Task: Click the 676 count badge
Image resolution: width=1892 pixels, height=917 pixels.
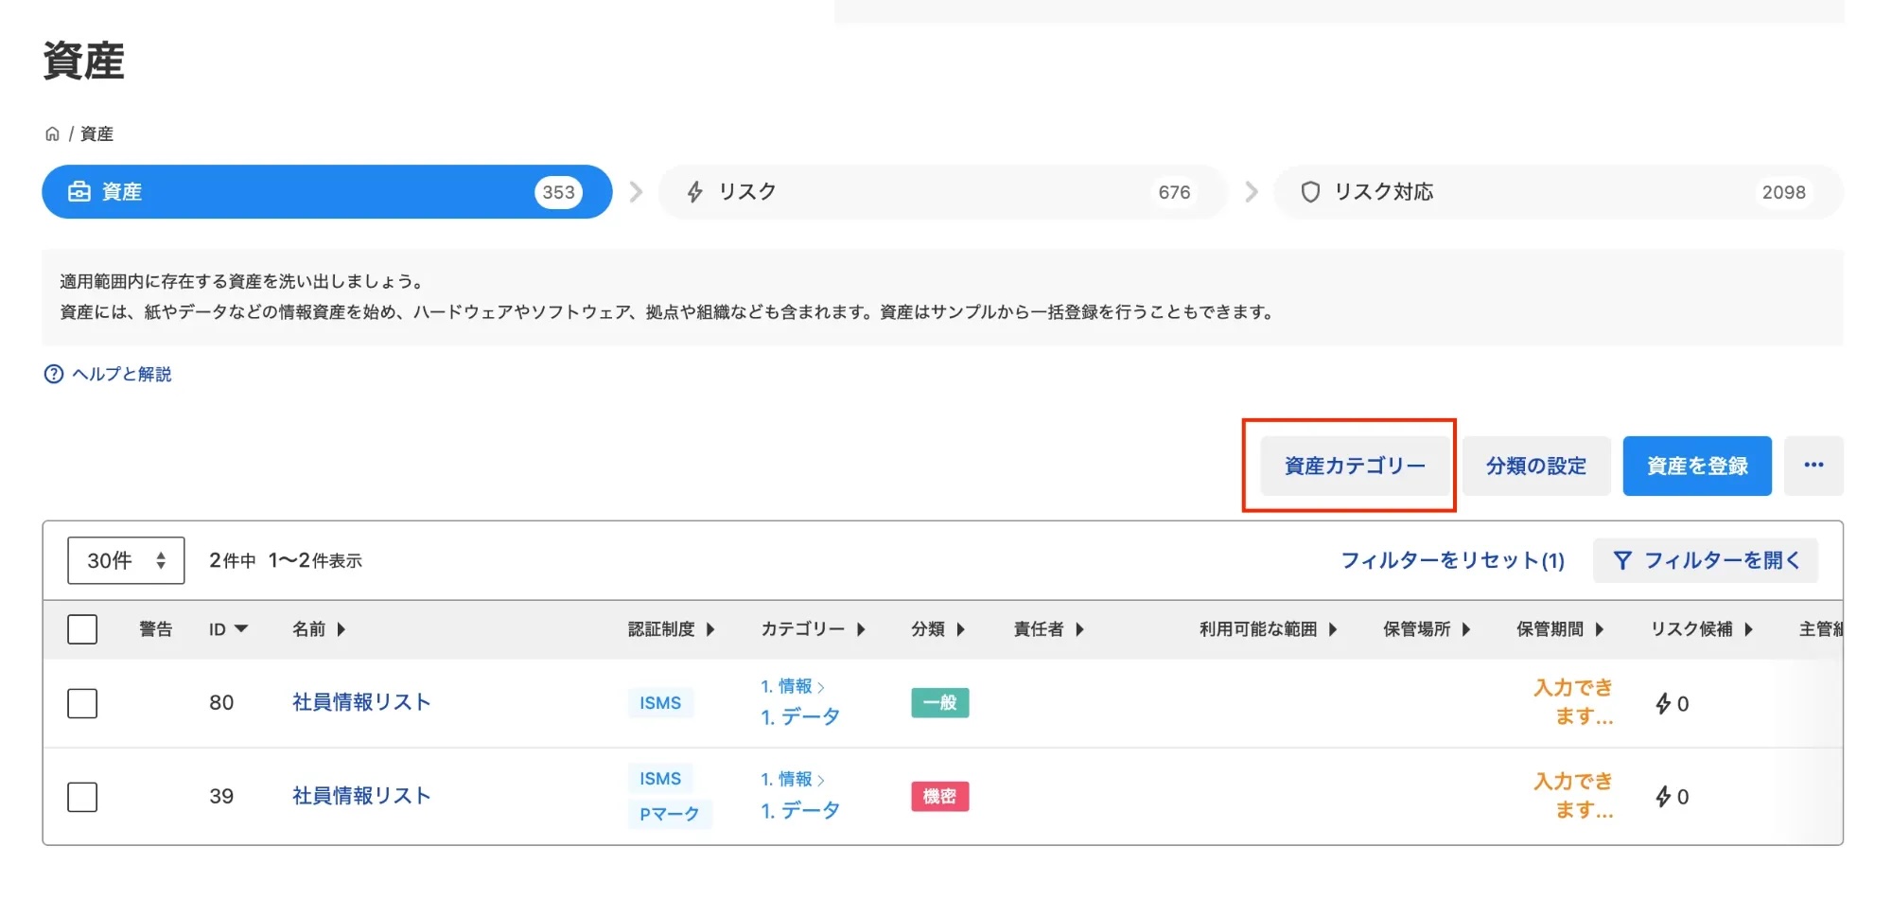Action: (x=1174, y=192)
